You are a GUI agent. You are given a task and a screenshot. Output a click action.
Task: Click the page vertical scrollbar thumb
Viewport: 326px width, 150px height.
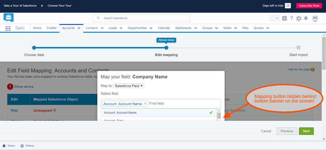click(324, 54)
